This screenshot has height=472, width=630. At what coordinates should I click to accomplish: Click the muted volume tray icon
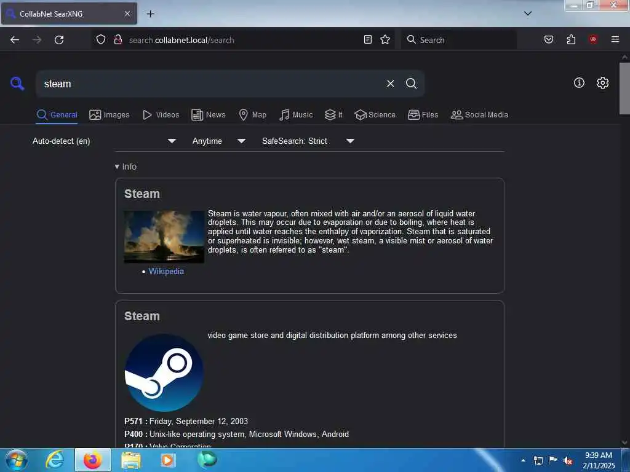(568, 460)
